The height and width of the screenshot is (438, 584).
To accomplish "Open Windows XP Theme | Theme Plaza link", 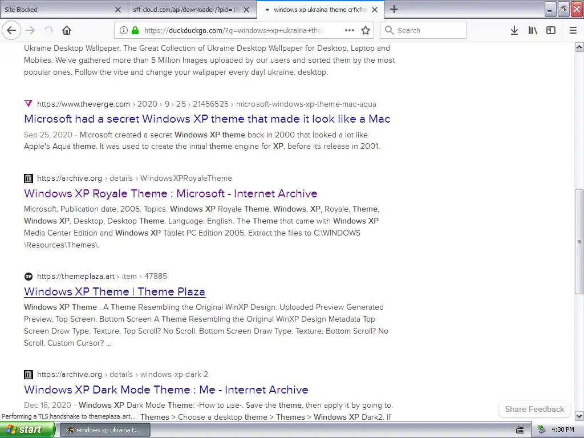I will (x=115, y=291).
